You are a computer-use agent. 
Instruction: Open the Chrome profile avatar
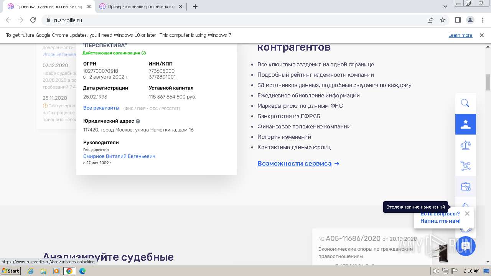tap(470, 20)
